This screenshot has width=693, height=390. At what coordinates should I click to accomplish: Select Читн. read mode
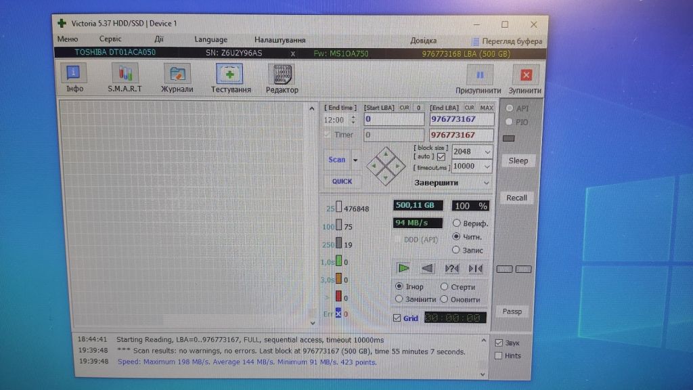pos(456,236)
